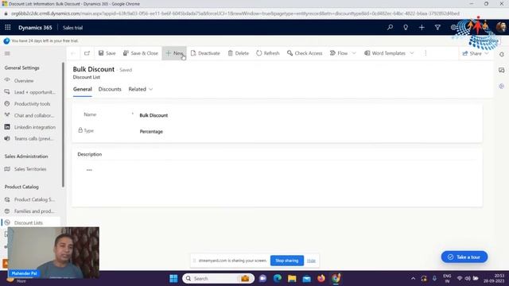Click the Flow command button
The height and width of the screenshot is (286, 509).
tap(339, 53)
